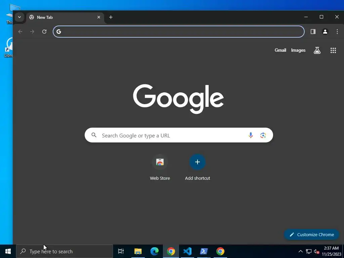Open the Search Labs flask icon
The height and width of the screenshot is (258, 344).
pyautogui.click(x=317, y=50)
